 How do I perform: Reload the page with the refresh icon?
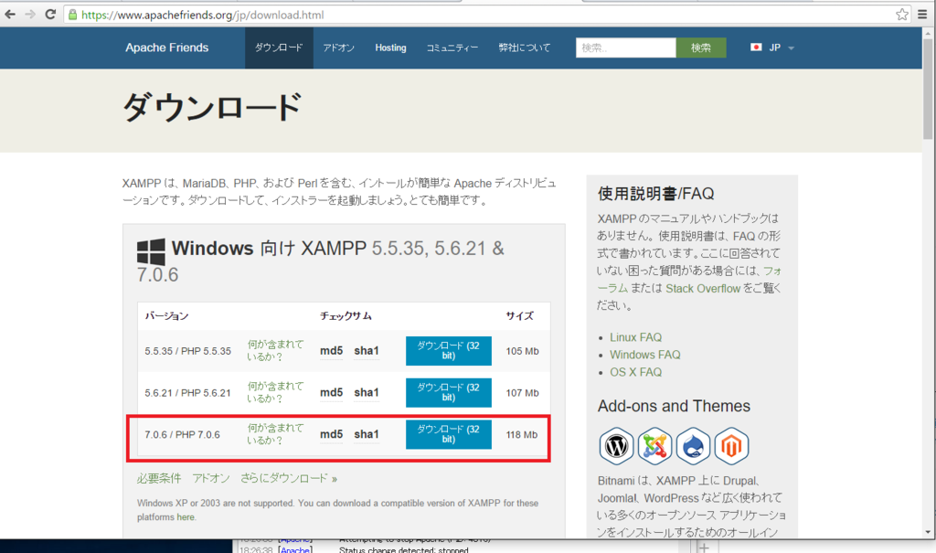click(x=51, y=15)
